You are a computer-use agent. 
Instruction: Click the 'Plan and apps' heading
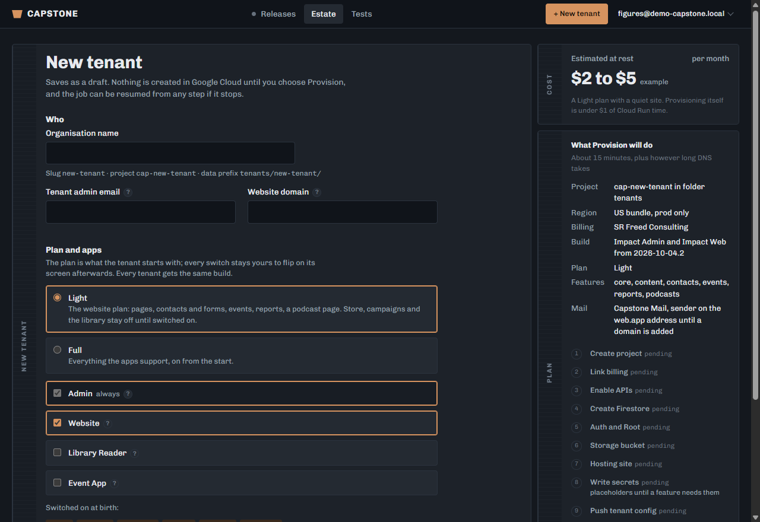pos(74,250)
